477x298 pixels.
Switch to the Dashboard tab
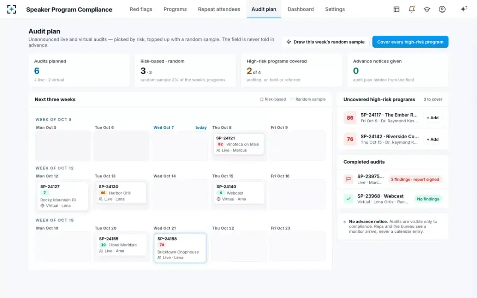[301, 9]
